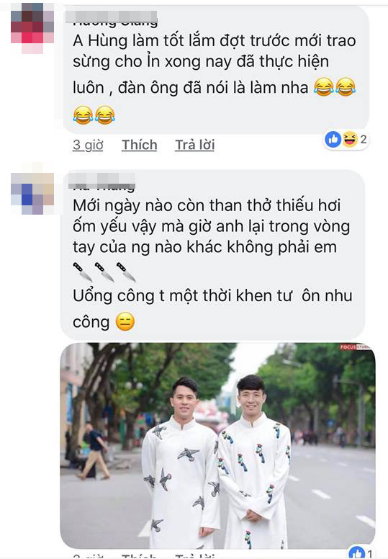Click the expressionless face emoji after 'công'
This screenshot has width=388, height=559.
pos(125,321)
